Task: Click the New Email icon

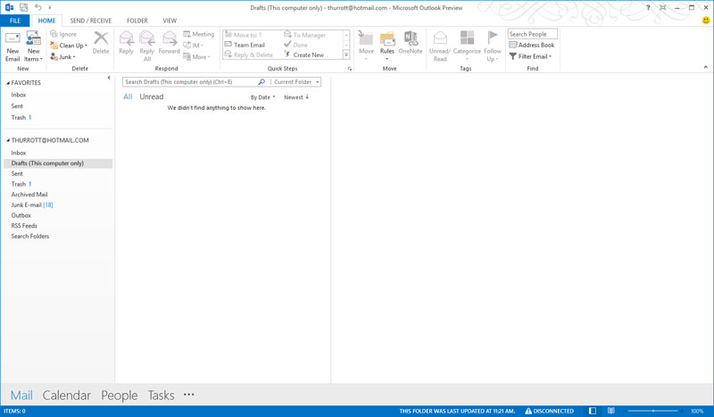Action: [12, 38]
